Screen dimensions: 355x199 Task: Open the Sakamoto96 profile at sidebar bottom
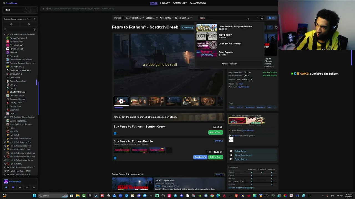click(15, 182)
